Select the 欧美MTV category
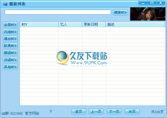 (x=10, y=46)
